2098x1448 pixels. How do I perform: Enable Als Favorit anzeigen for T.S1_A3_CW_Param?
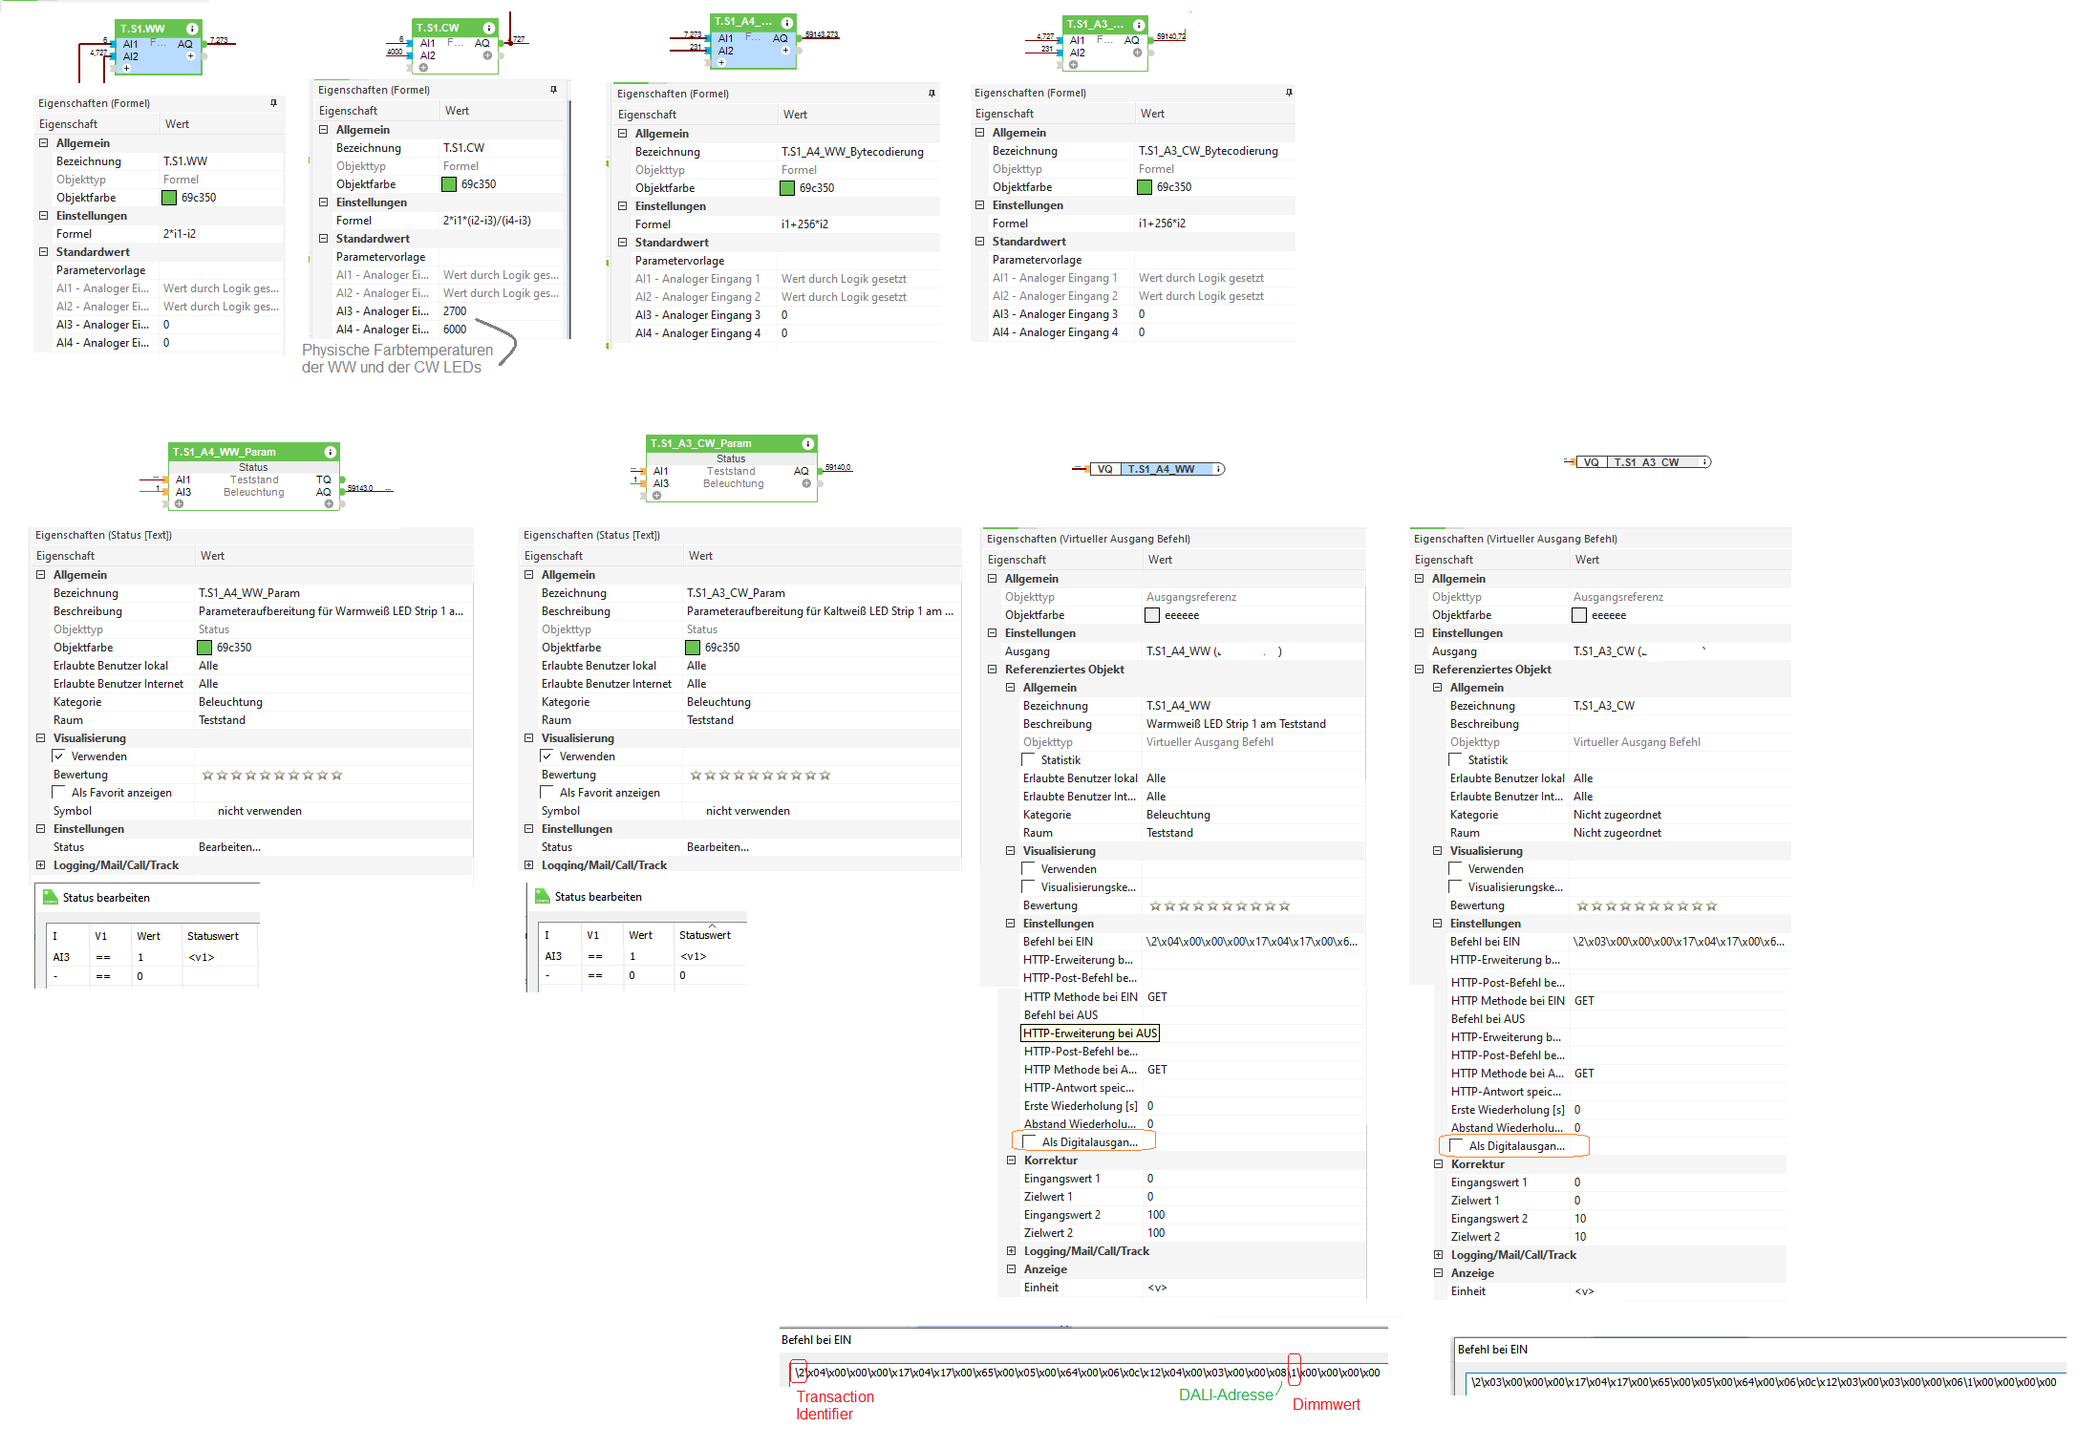click(x=547, y=793)
